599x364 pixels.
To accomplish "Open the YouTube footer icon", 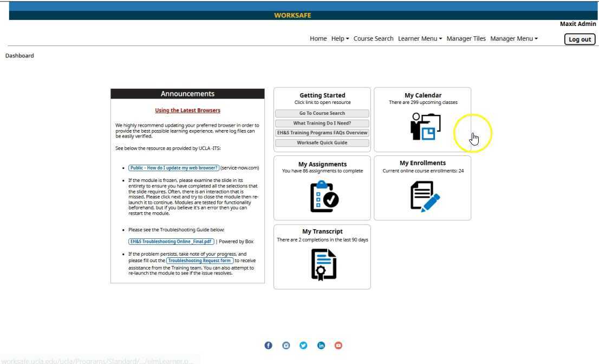I will click(x=338, y=345).
